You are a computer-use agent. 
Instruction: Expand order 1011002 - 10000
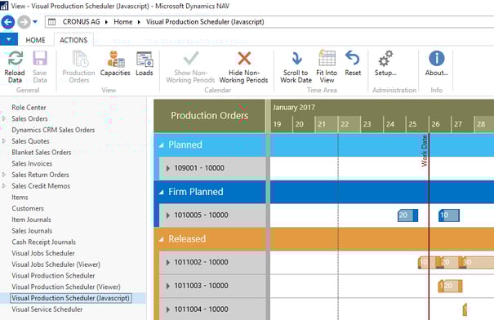point(168,262)
